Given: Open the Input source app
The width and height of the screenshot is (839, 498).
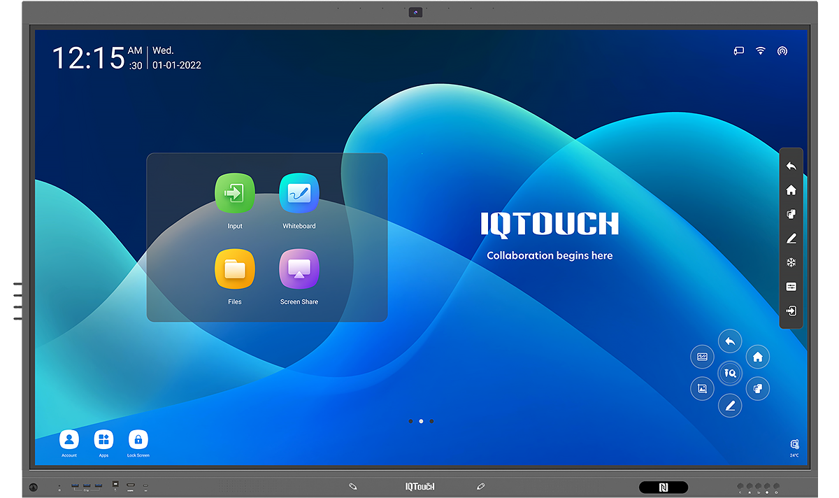Looking at the screenshot, I should pos(235,194).
